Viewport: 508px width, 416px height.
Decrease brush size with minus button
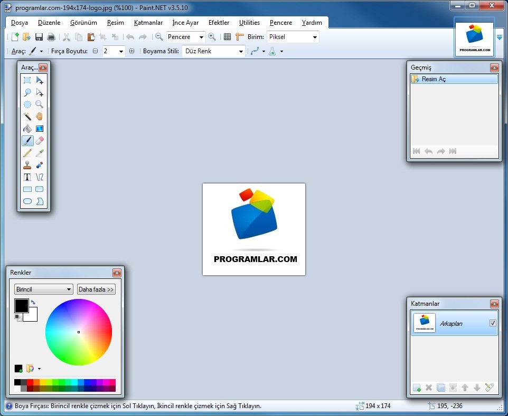[x=95, y=51]
